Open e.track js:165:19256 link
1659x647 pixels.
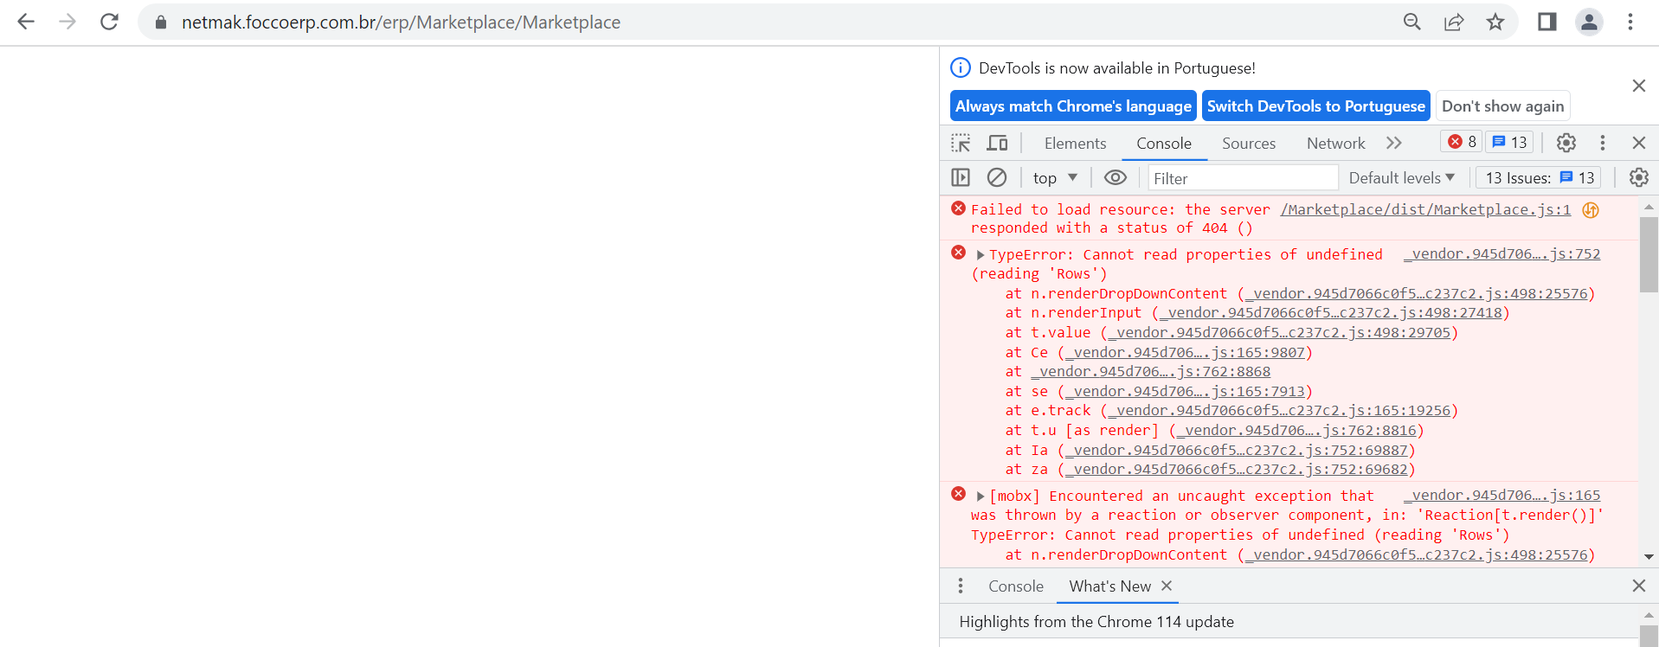(1279, 411)
